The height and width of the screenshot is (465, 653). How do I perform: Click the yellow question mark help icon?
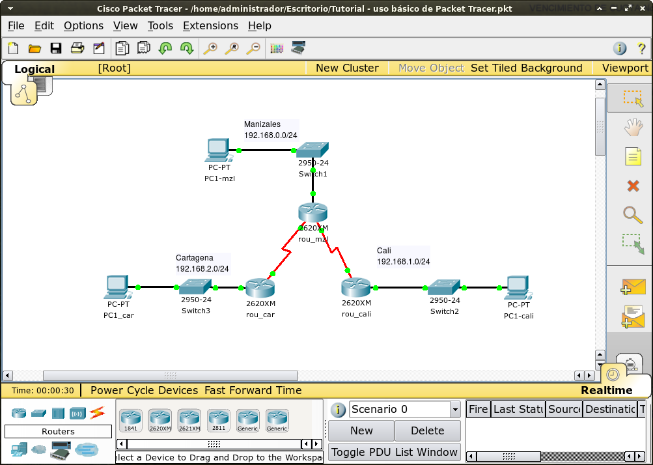point(641,48)
